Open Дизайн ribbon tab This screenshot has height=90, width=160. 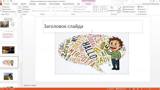[x=23, y=4]
